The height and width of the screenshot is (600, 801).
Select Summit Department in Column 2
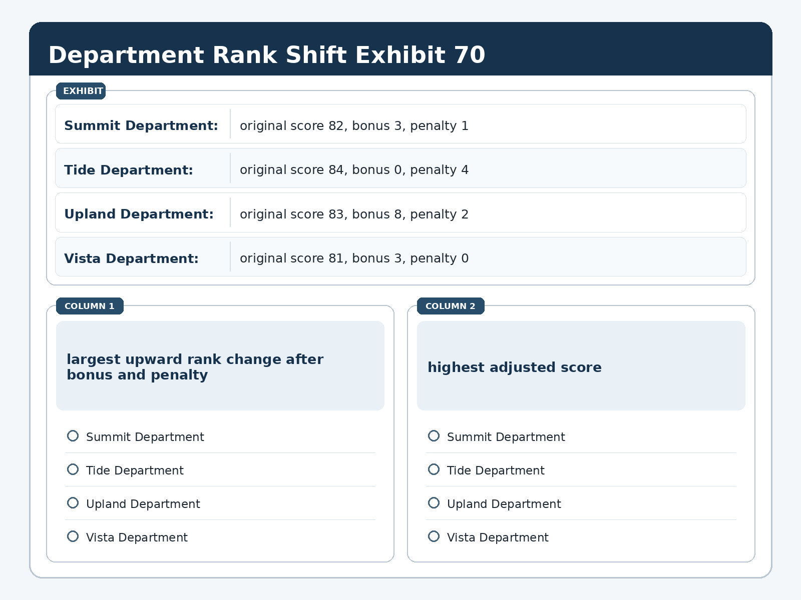click(434, 436)
